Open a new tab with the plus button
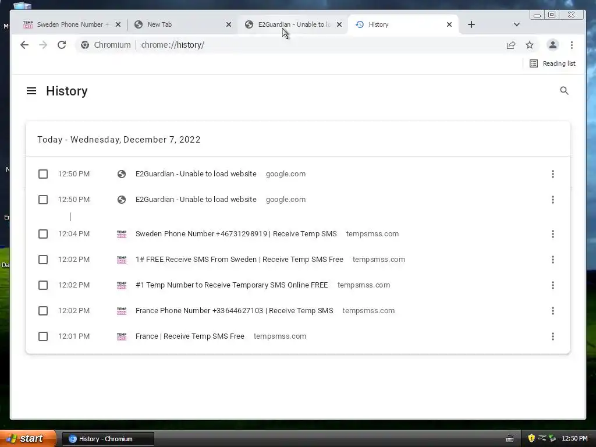The width and height of the screenshot is (596, 447). [x=471, y=24]
